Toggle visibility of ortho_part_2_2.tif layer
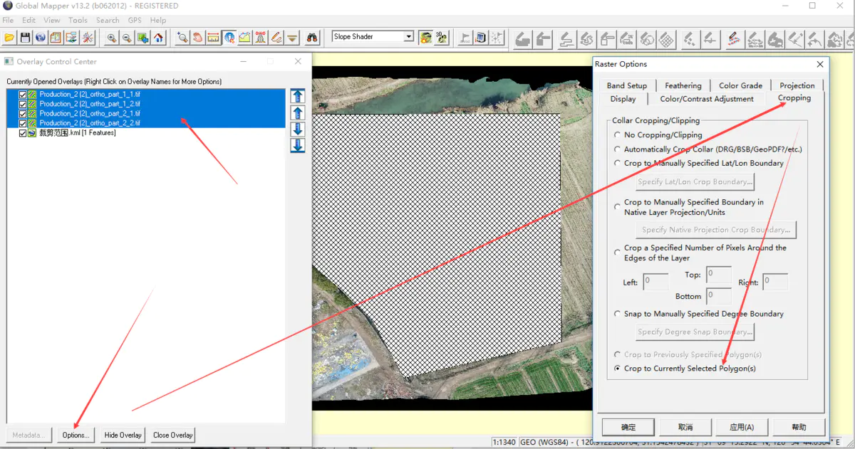The image size is (855, 449). click(x=23, y=123)
